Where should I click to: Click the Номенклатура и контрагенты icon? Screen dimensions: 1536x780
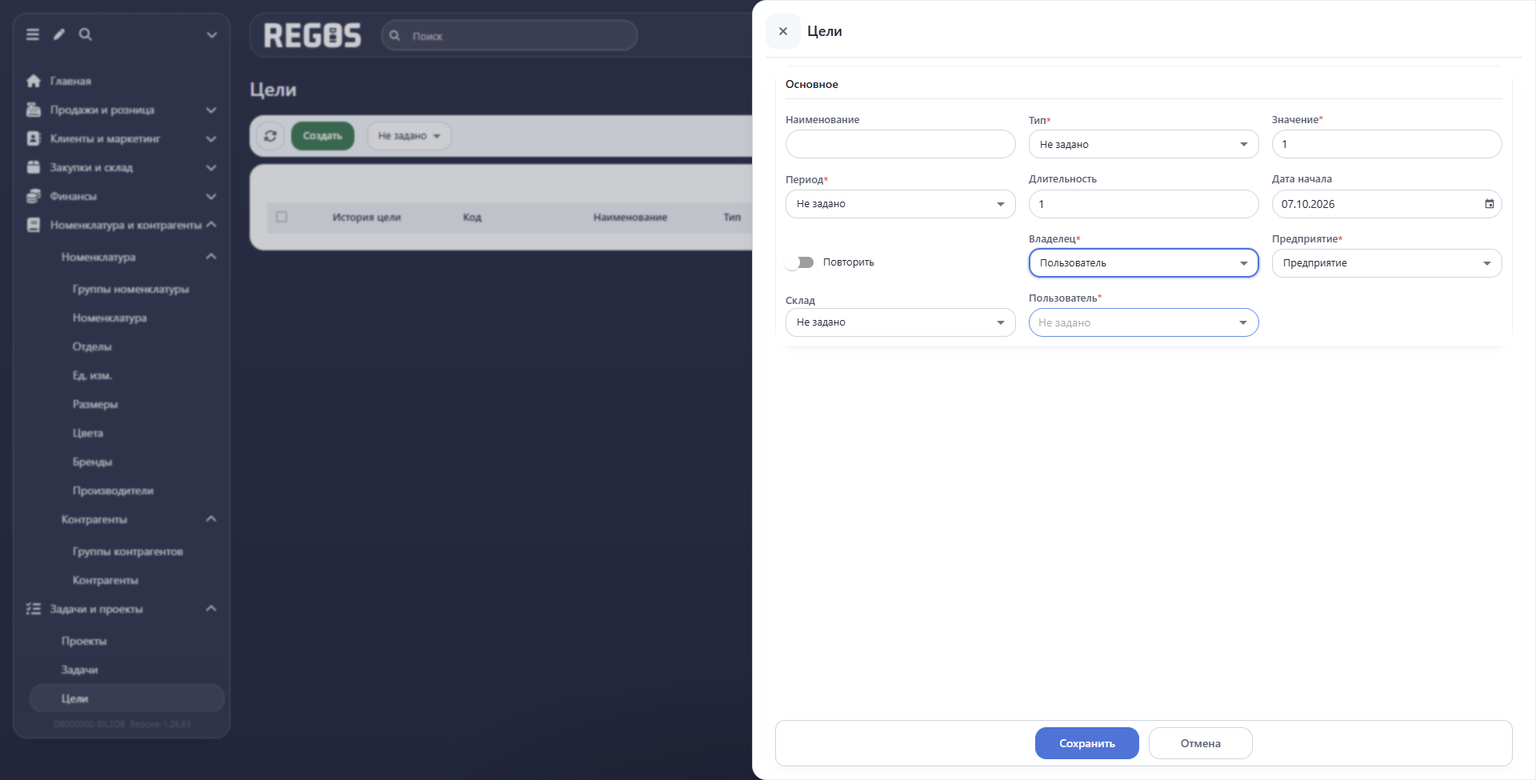pyautogui.click(x=34, y=225)
